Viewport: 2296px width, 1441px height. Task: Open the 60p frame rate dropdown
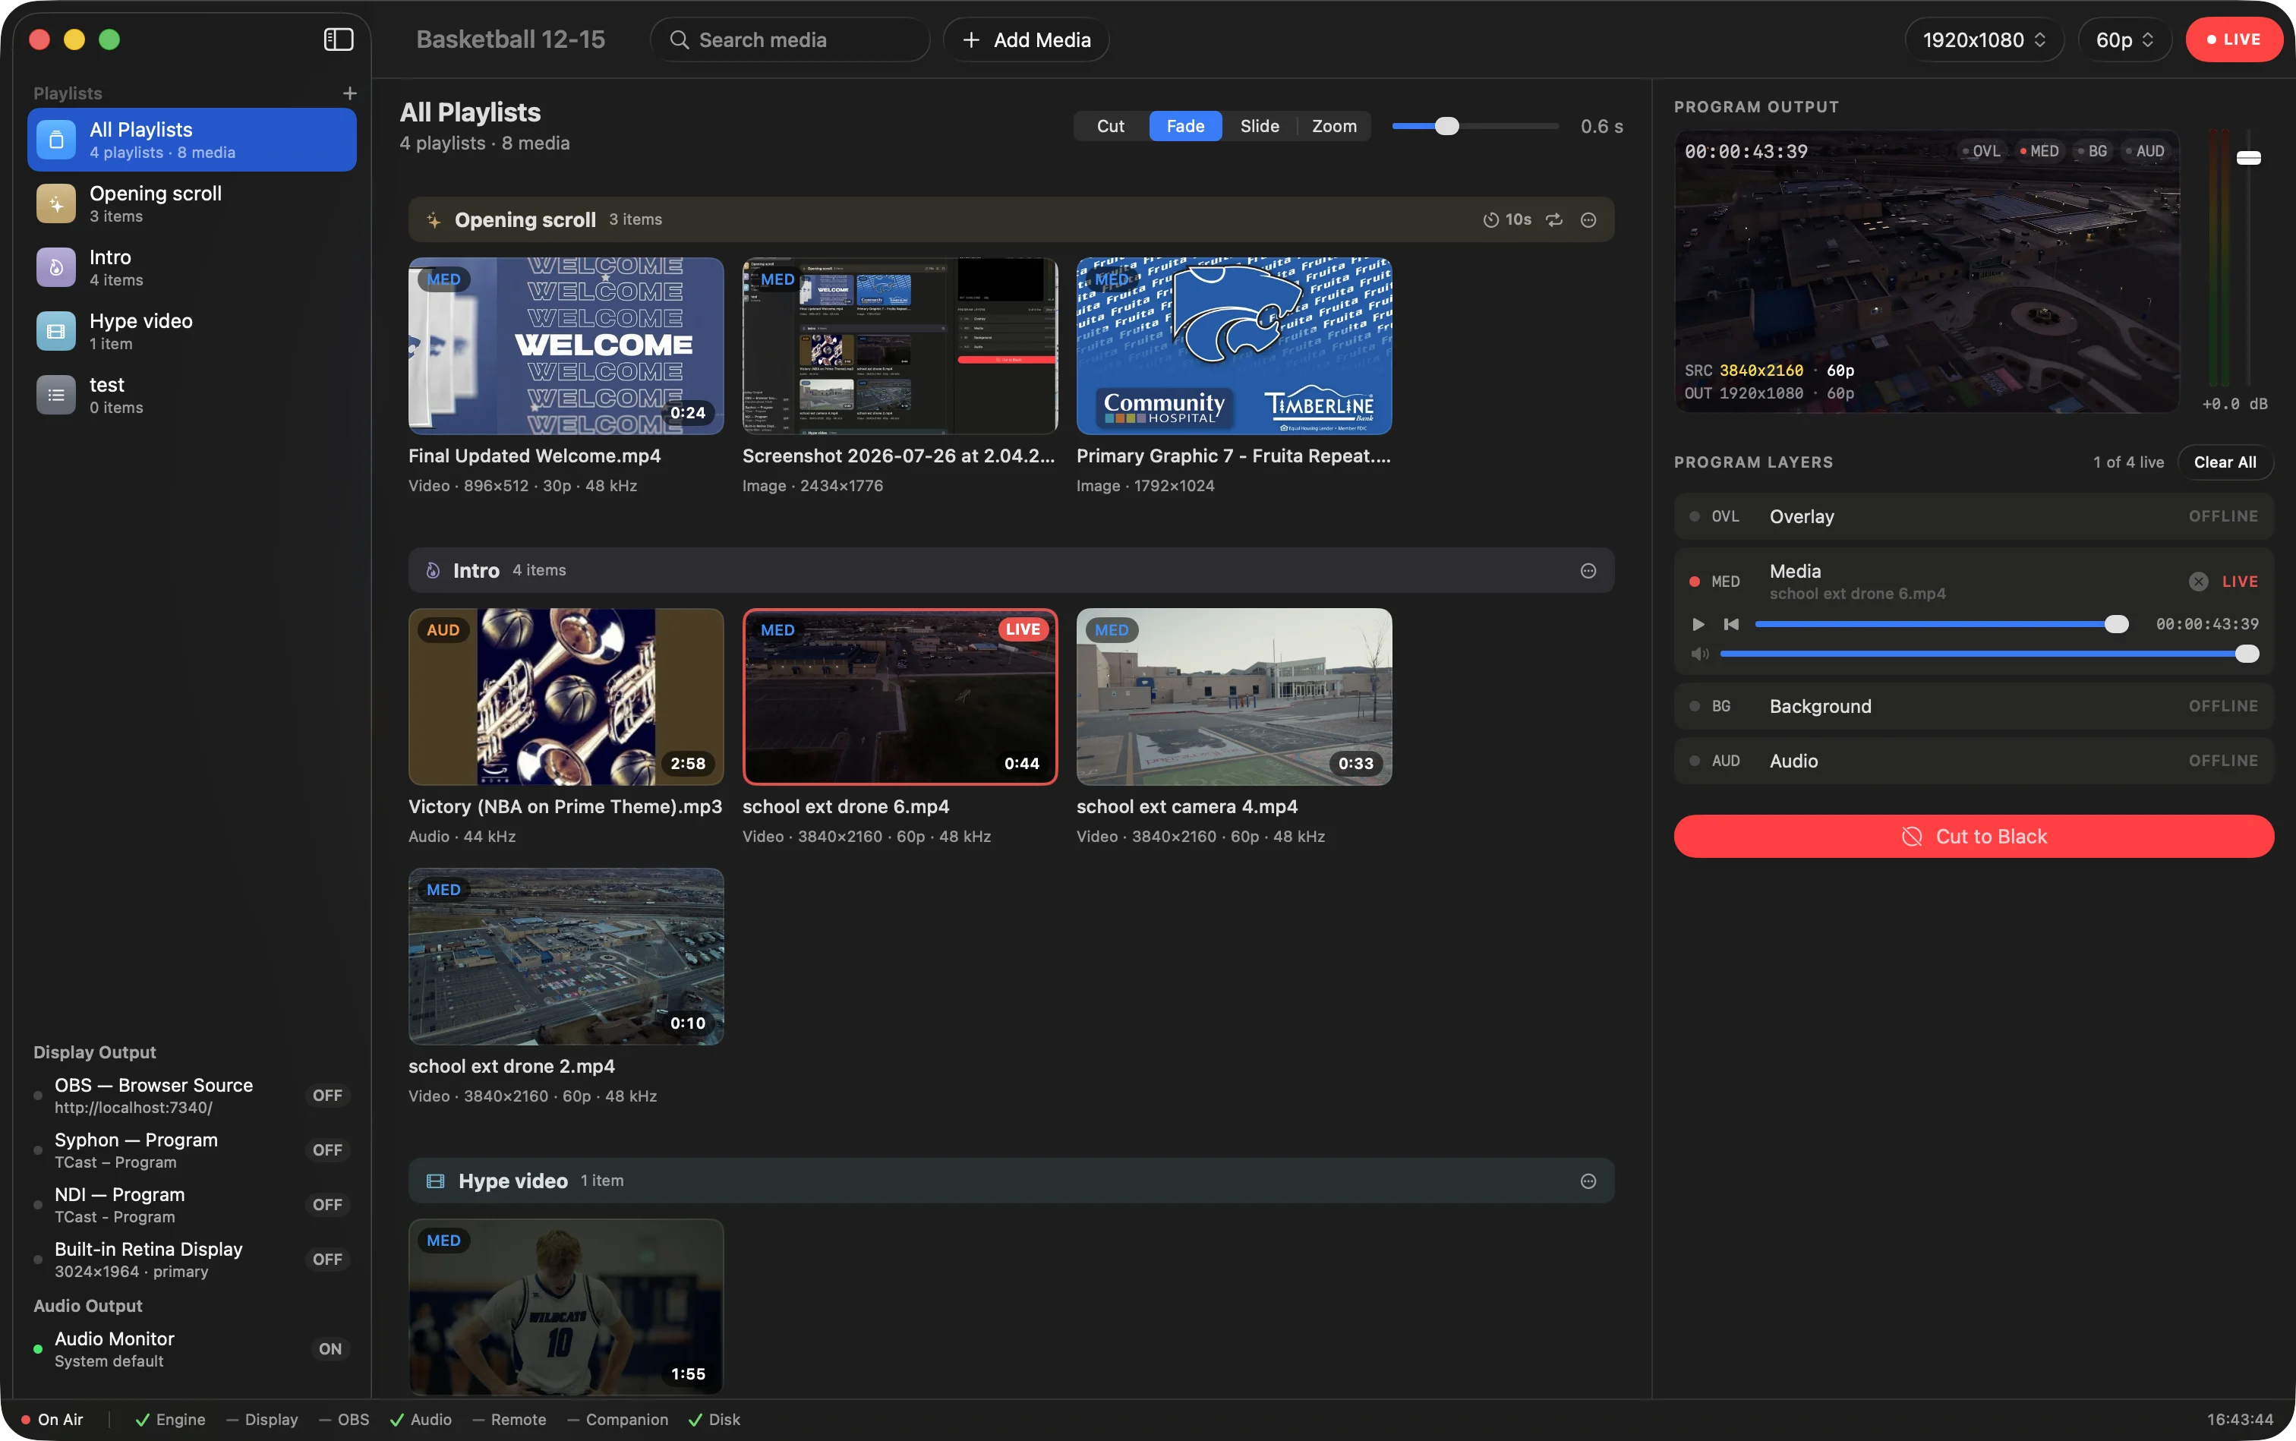(x=2124, y=40)
